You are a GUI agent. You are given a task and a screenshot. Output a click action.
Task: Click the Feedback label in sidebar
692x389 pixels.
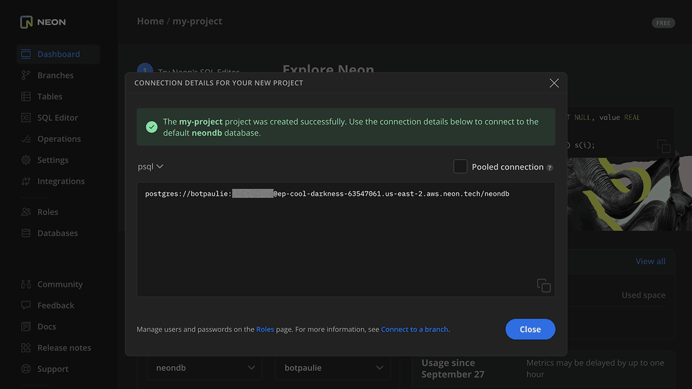coord(56,305)
